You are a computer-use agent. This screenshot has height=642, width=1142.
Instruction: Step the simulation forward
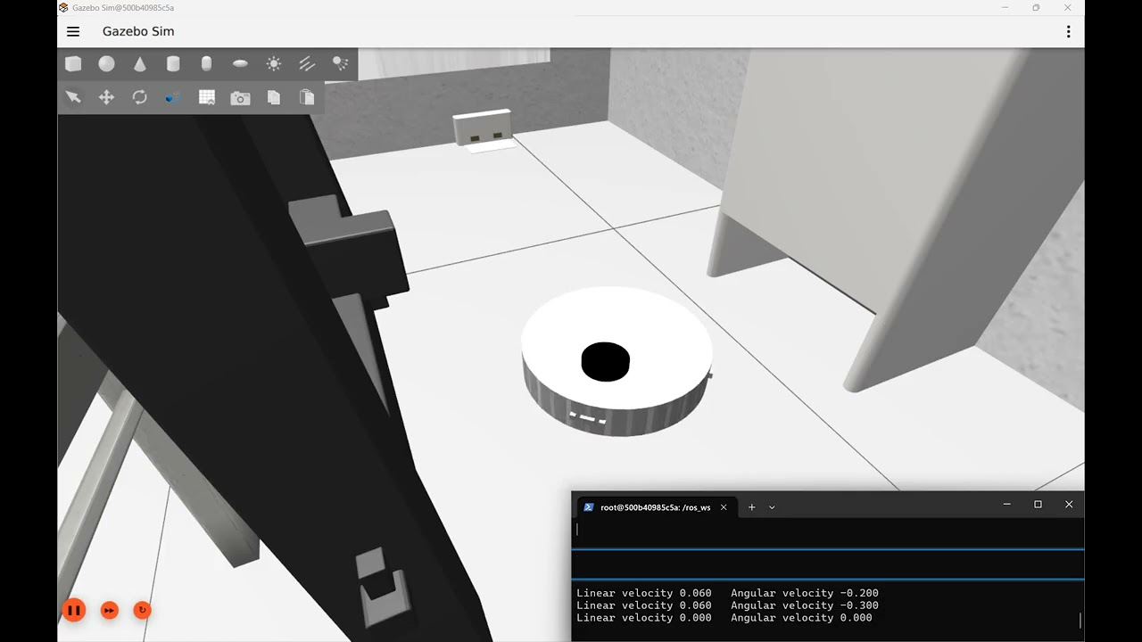pyautogui.click(x=109, y=611)
